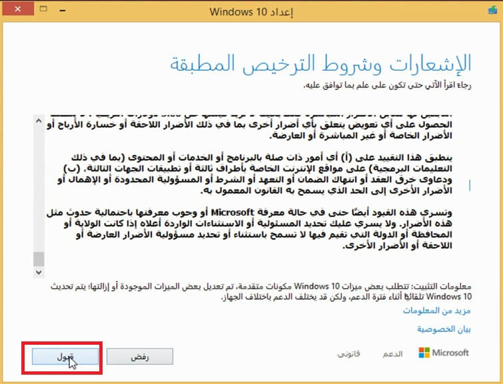Click the قبول (Accept) button
The image size is (503, 384).
65,357
